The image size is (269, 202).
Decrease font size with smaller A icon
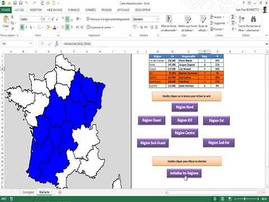[57, 19]
